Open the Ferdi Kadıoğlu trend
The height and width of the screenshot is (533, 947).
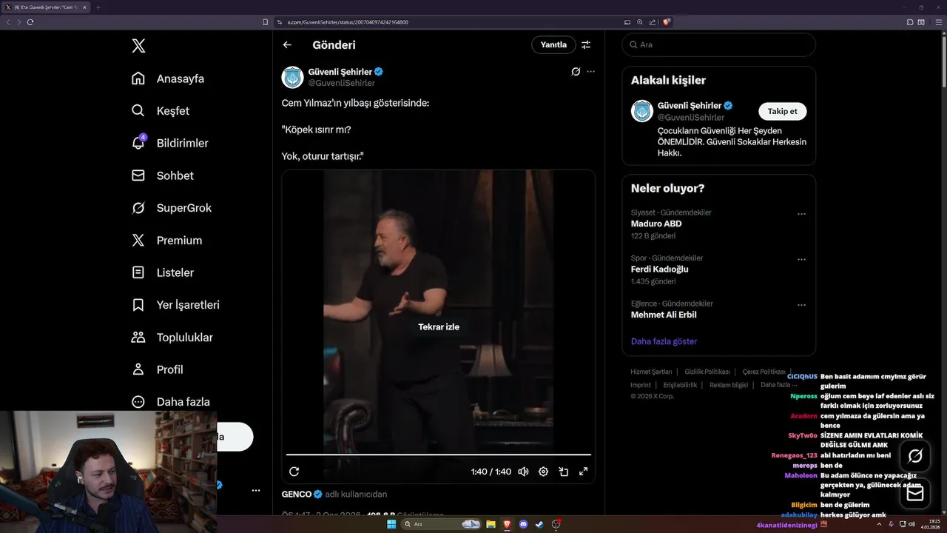(x=660, y=269)
